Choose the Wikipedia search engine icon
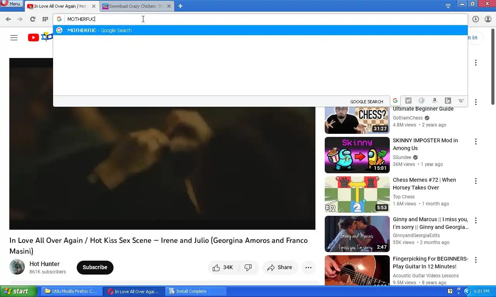Screen dimensions: 496x297 [461, 101]
